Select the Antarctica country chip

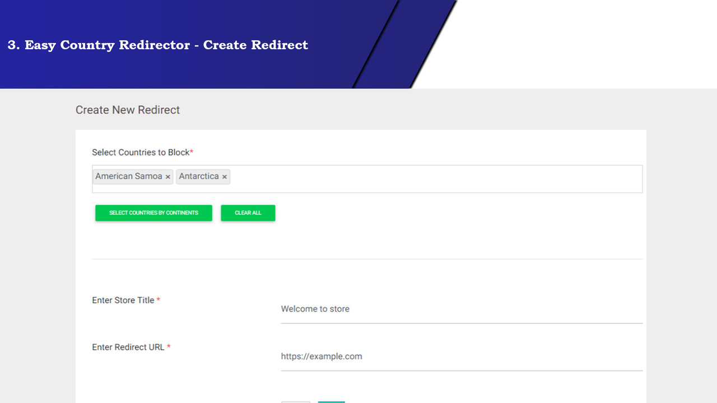click(199, 176)
